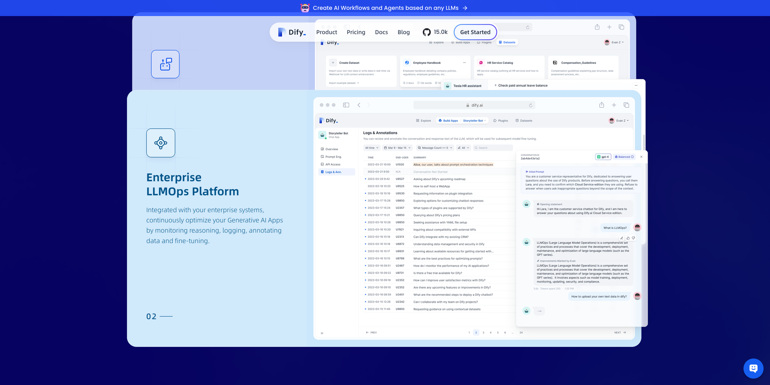Viewport: 770px width, 385px height.
Task: Click the GitHub icon showing 15.0k stars
Action: [427, 32]
